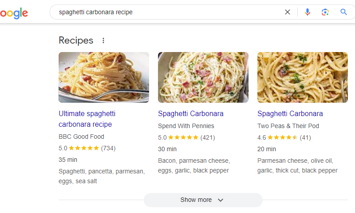This screenshot has width=355, height=213.
Task: Expand recipes with Show more chevron
Action: pos(221,200)
